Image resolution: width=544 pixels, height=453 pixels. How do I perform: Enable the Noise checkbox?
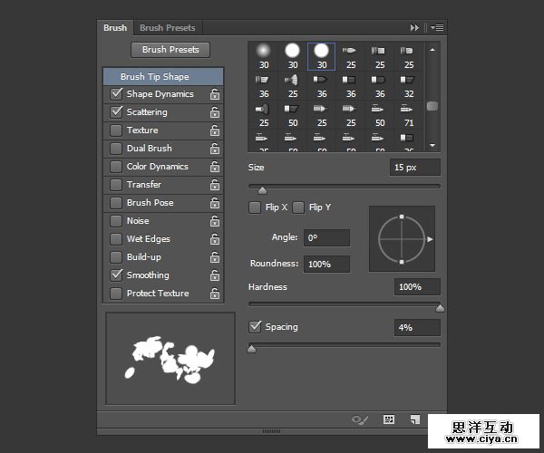(x=116, y=221)
